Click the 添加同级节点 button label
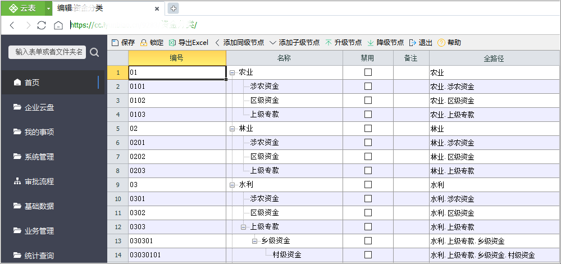The image size is (561, 264). [x=244, y=43]
